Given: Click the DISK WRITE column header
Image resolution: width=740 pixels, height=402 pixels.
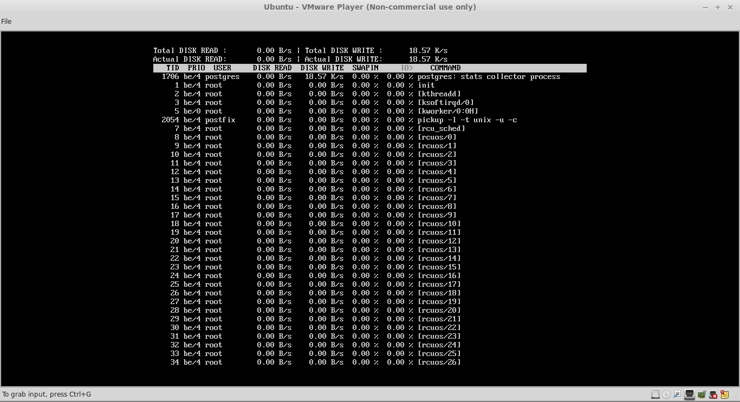Looking at the screenshot, I should click(322, 68).
